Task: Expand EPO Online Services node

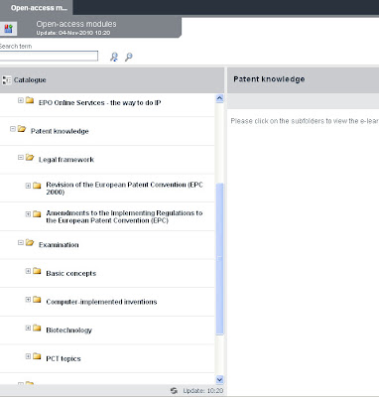Action: coord(21,100)
